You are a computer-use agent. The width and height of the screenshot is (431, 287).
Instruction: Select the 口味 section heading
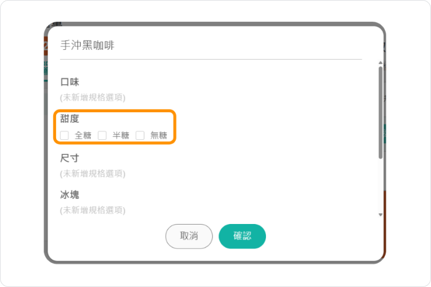pos(69,82)
